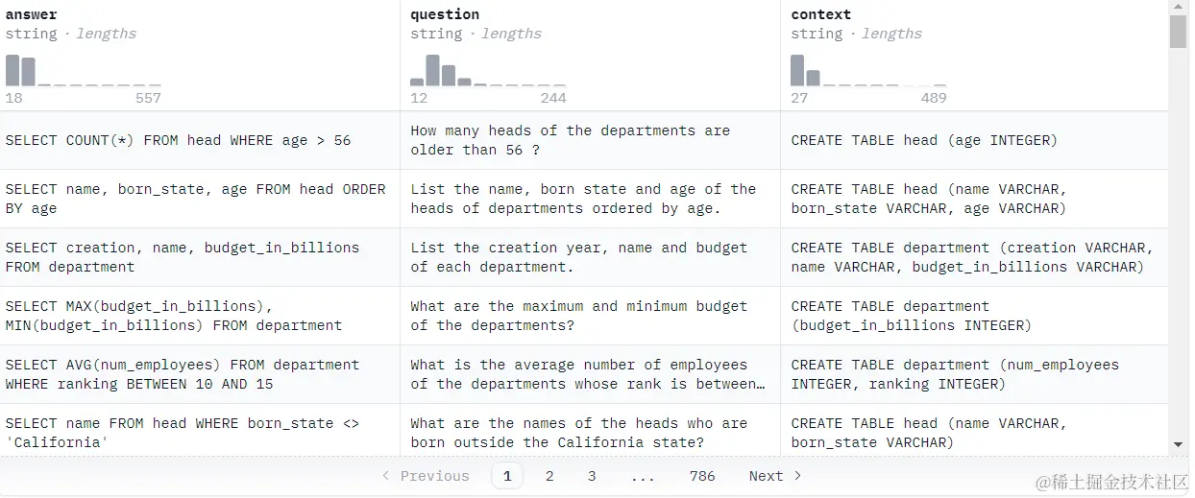Viewport: 1195px width, 498px height.
Task: Select current page 1 button
Action: click(507, 476)
